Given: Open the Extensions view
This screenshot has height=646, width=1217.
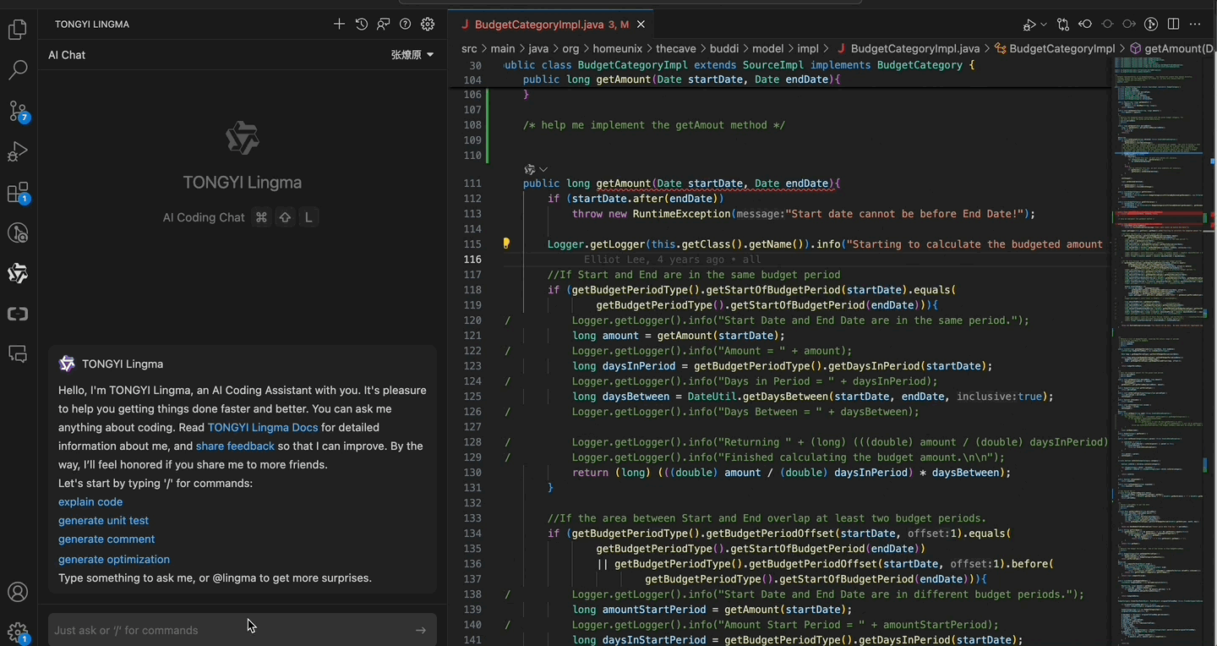Looking at the screenshot, I should coord(18,193).
